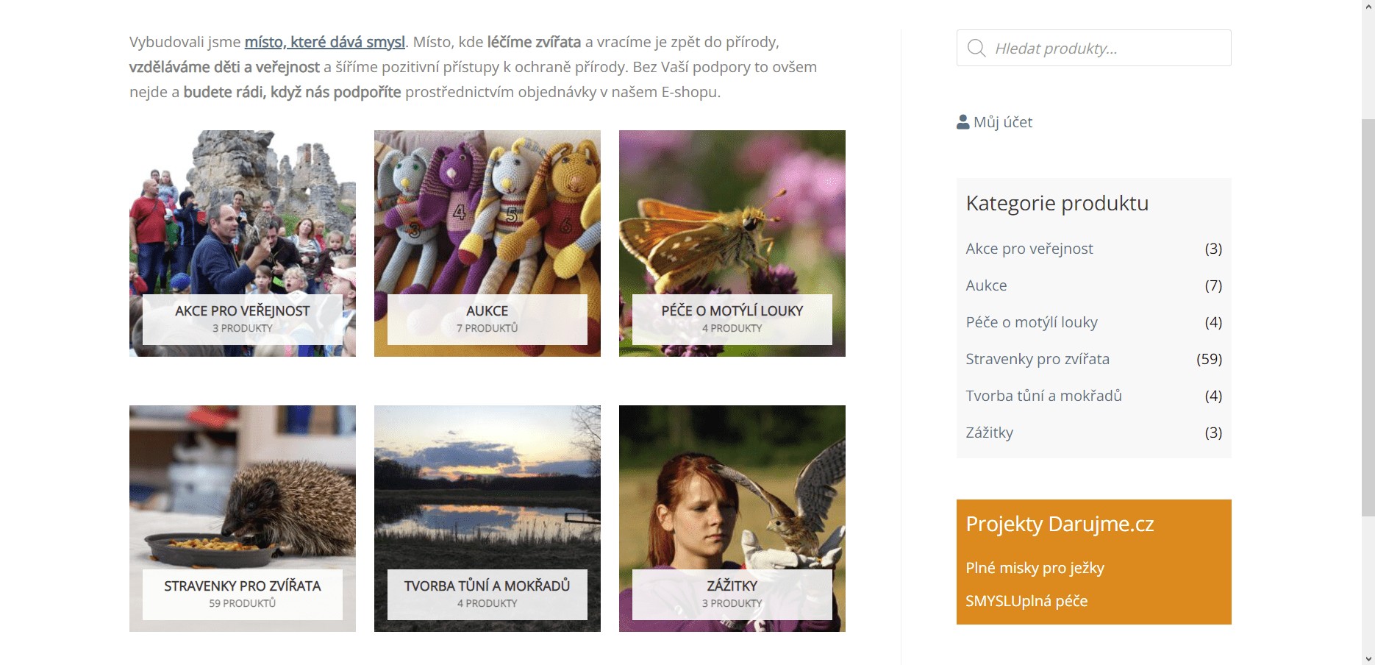
Task: Open Péče o motýlí louky thumbnail
Action: tap(732, 243)
